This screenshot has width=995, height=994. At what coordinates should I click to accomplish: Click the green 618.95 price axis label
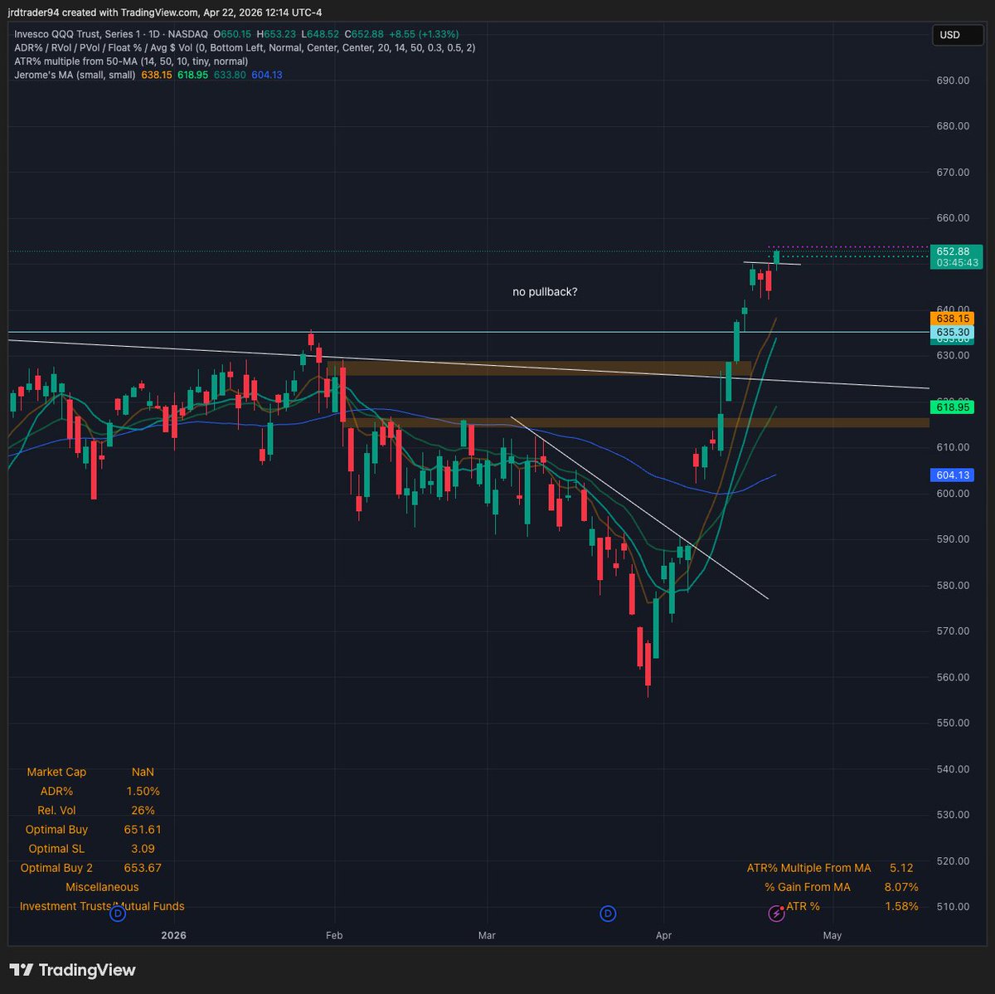953,407
